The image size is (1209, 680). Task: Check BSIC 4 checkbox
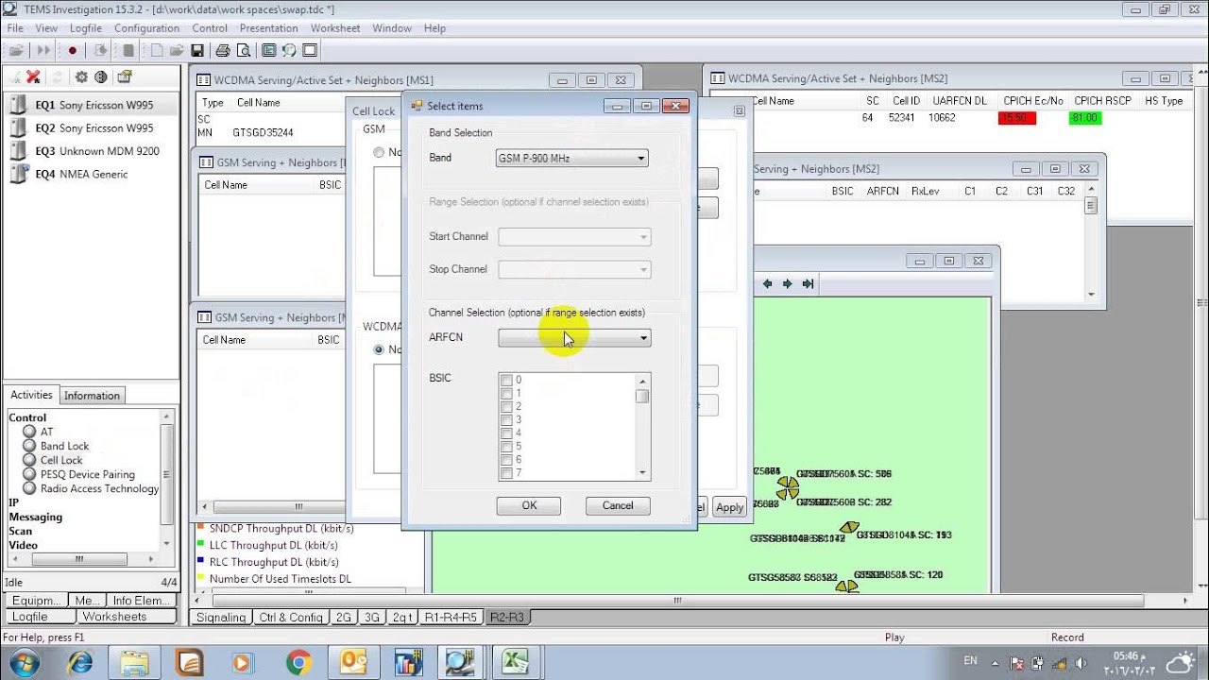[x=507, y=433]
